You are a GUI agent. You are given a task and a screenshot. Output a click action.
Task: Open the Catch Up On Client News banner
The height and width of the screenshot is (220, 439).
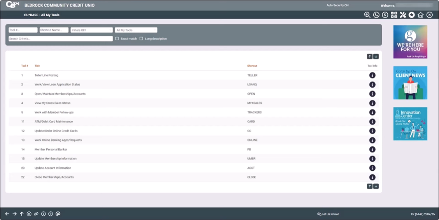pos(410,83)
